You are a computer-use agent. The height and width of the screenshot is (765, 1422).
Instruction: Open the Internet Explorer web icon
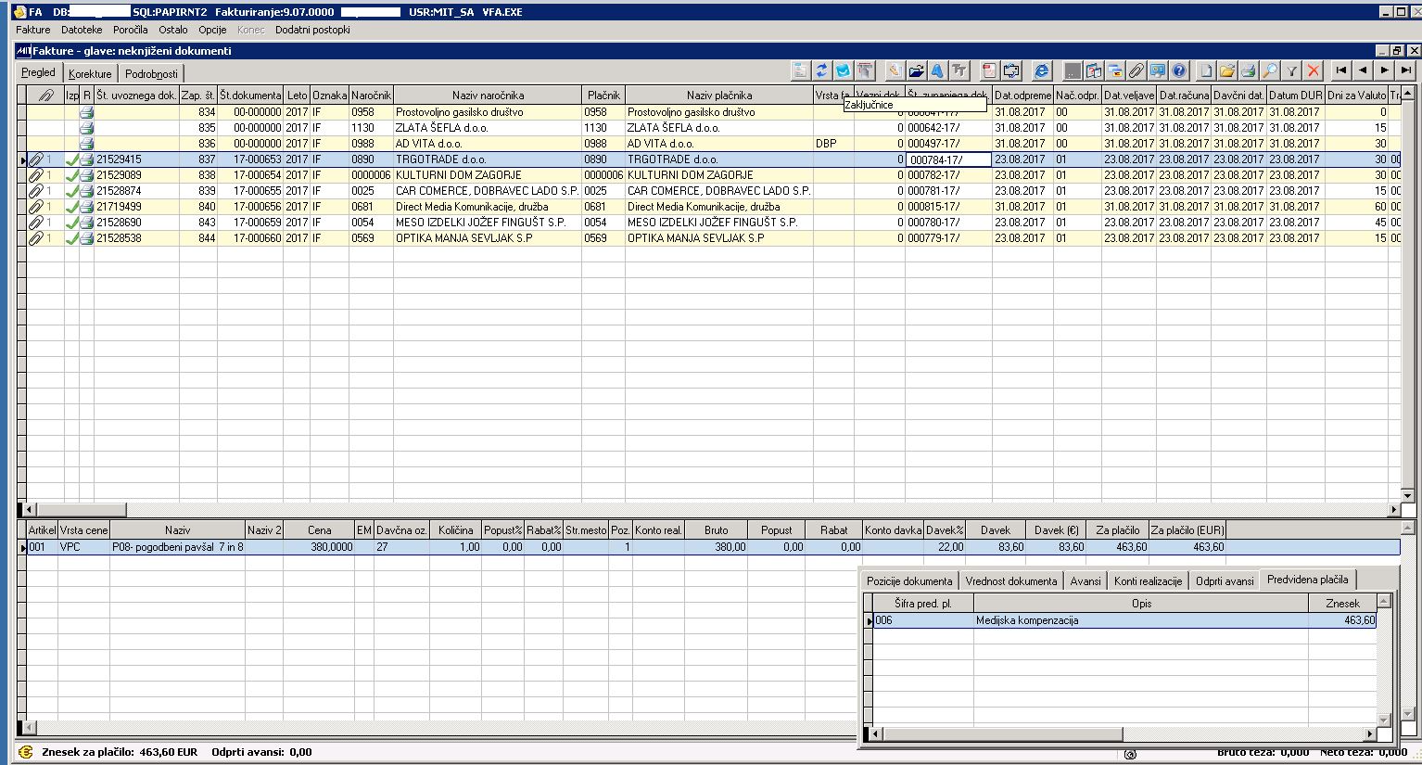coord(1043,70)
